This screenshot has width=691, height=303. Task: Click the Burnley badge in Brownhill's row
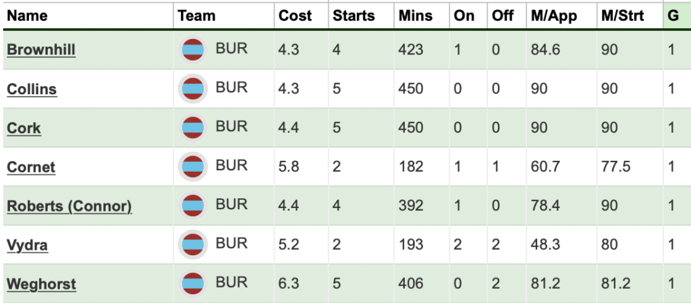(x=192, y=49)
